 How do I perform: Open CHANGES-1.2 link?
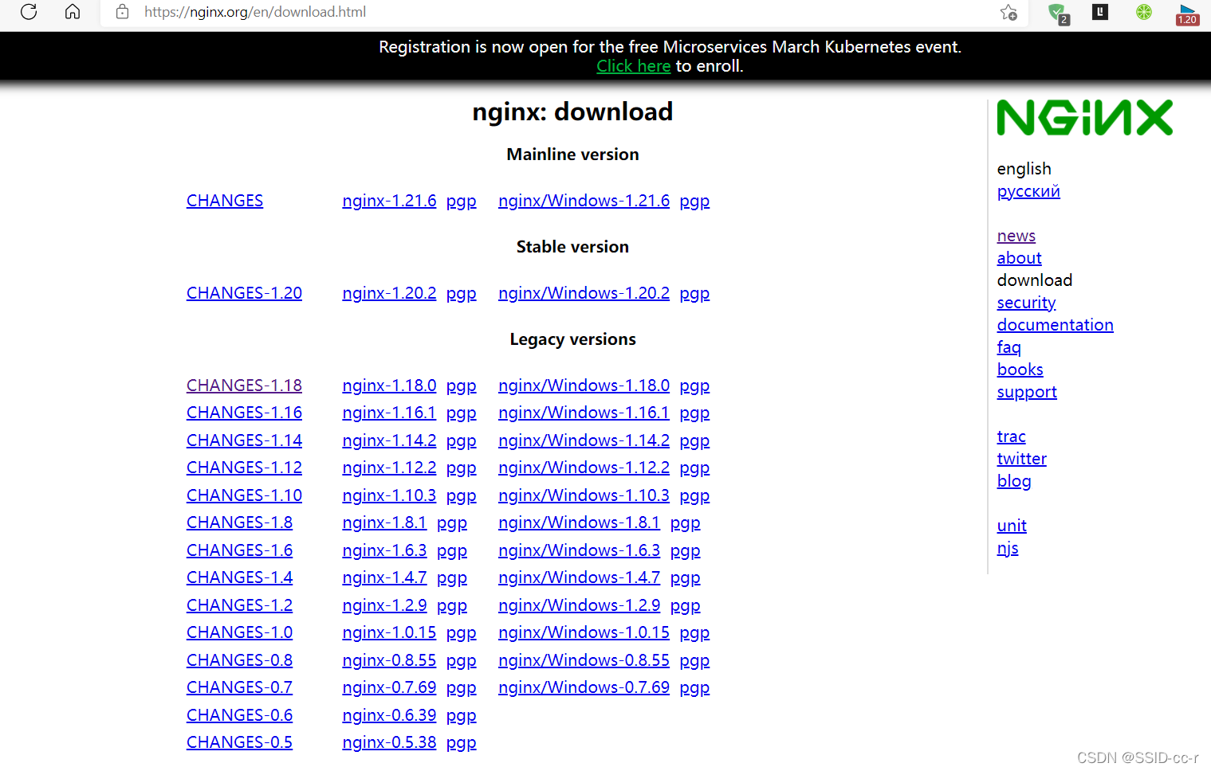(x=239, y=605)
